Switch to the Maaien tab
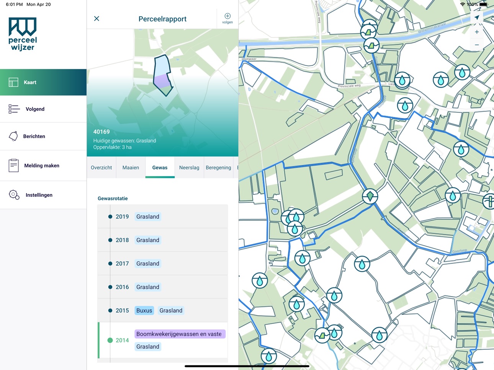This screenshot has height=370, width=494. click(131, 168)
